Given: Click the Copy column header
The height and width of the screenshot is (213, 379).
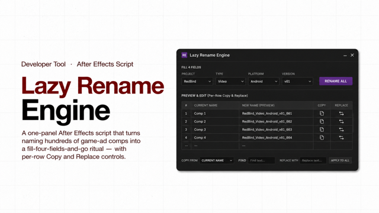Looking at the screenshot, I should pos(322,105).
